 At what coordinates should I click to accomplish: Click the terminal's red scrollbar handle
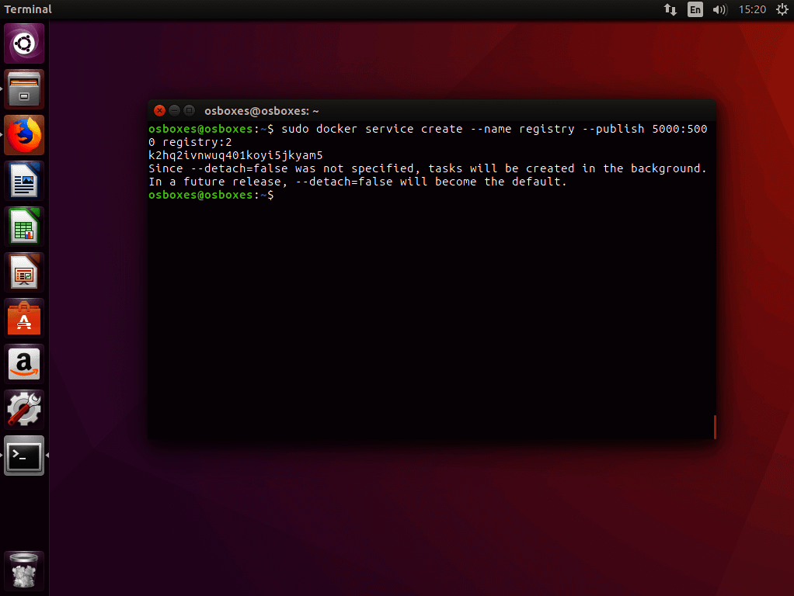(714, 427)
